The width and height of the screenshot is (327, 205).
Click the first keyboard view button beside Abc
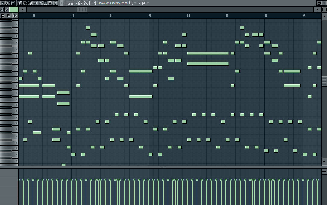coord(3,15)
